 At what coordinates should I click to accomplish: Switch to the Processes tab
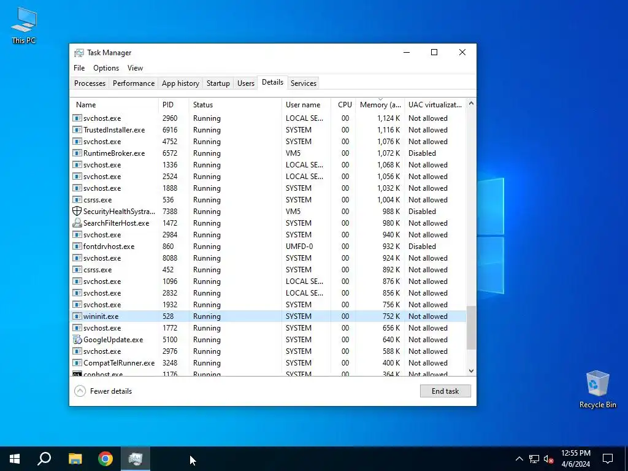90,83
